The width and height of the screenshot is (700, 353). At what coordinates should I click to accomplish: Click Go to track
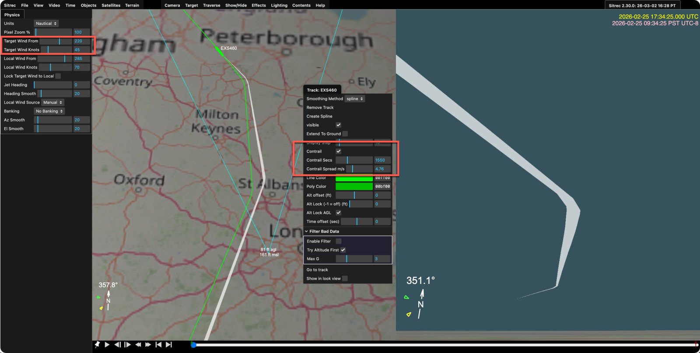pyautogui.click(x=317, y=270)
